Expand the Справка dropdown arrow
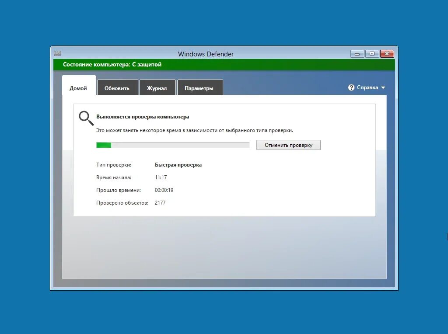 (x=383, y=88)
